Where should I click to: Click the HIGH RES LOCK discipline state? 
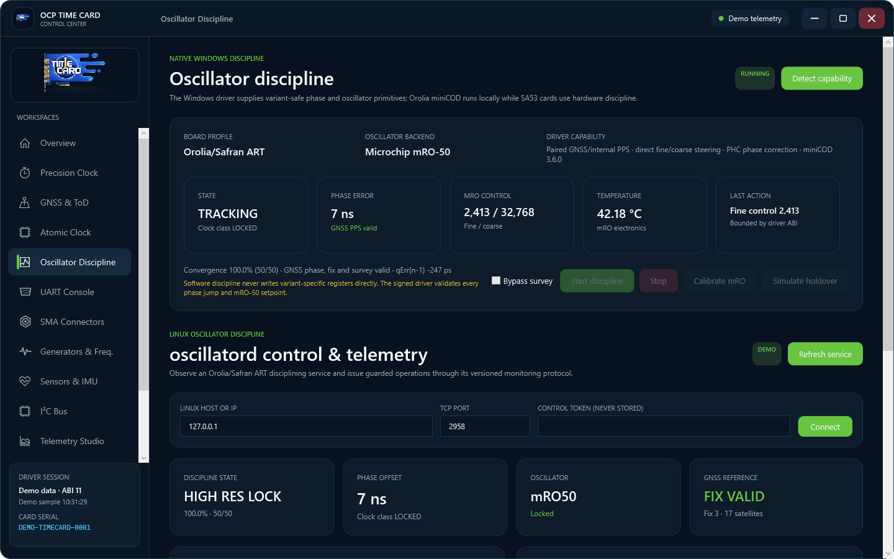tap(233, 496)
